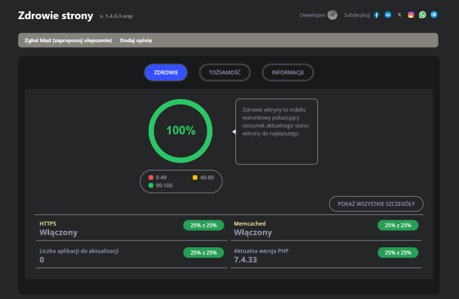Open the Telegram subscribe icon
459x299 pixels.
click(433, 15)
